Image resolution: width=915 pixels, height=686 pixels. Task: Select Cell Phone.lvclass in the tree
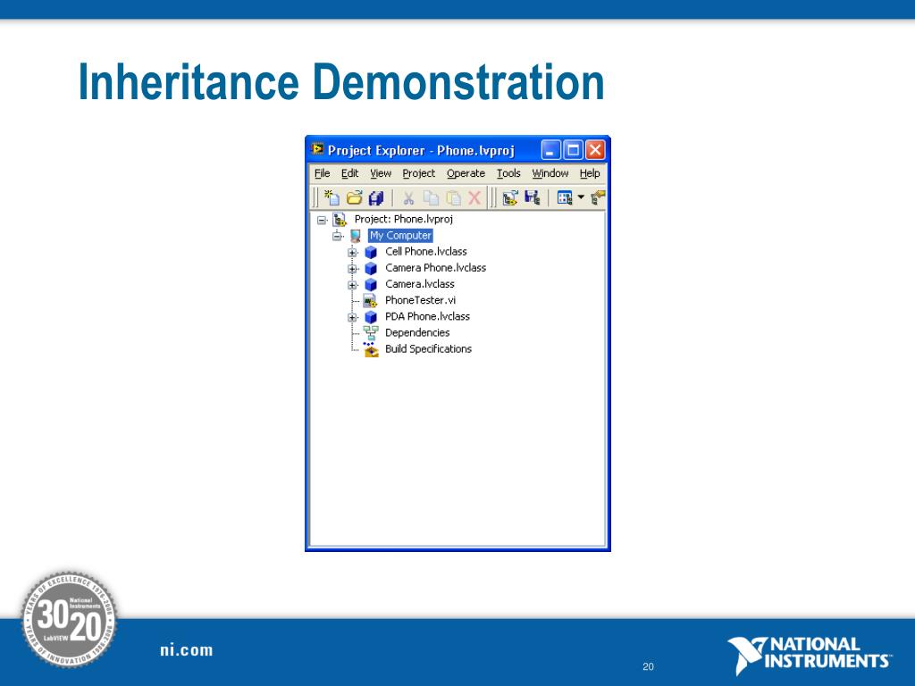(426, 251)
